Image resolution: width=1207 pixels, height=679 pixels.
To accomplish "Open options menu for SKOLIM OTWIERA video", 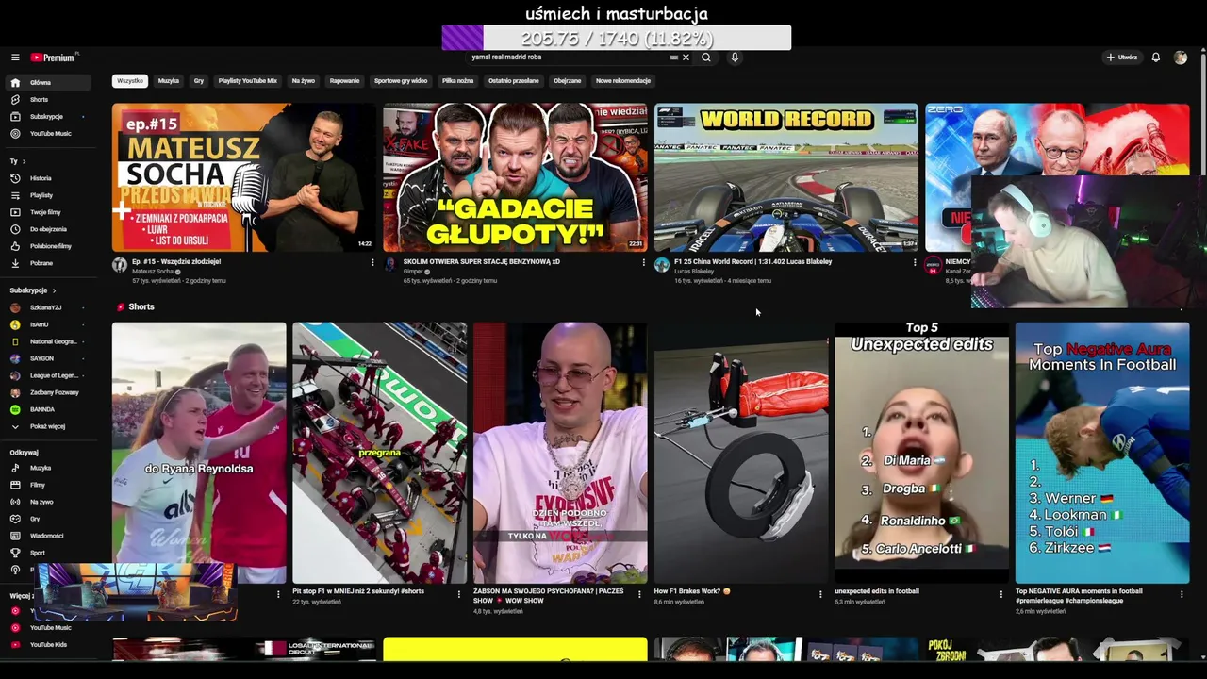I will (643, 263).
